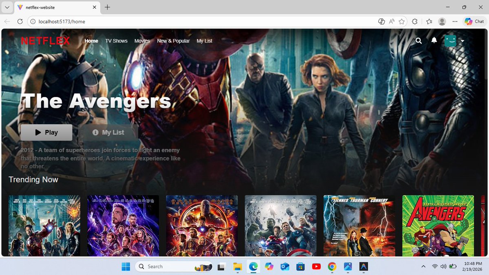The width and height of the screenshot is (489, 275).
Task: Reload the page with refresh icon
Action: (20, 22)
